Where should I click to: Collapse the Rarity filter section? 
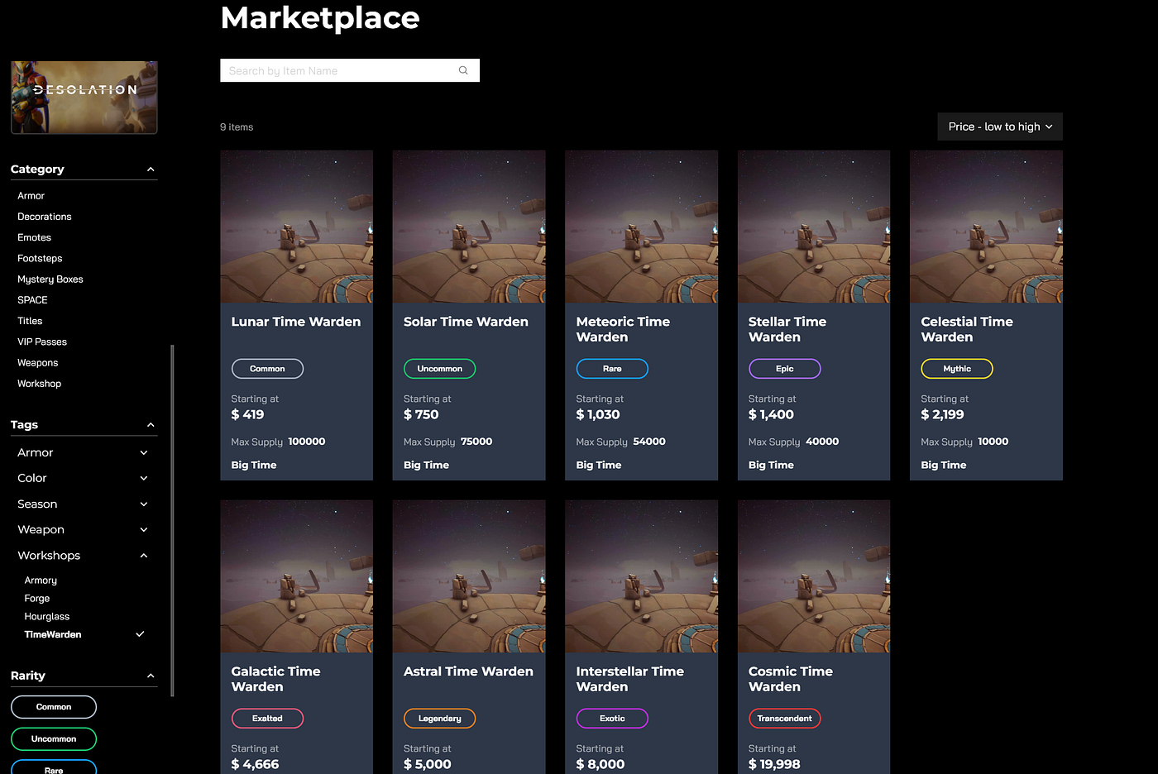(151, 676)
